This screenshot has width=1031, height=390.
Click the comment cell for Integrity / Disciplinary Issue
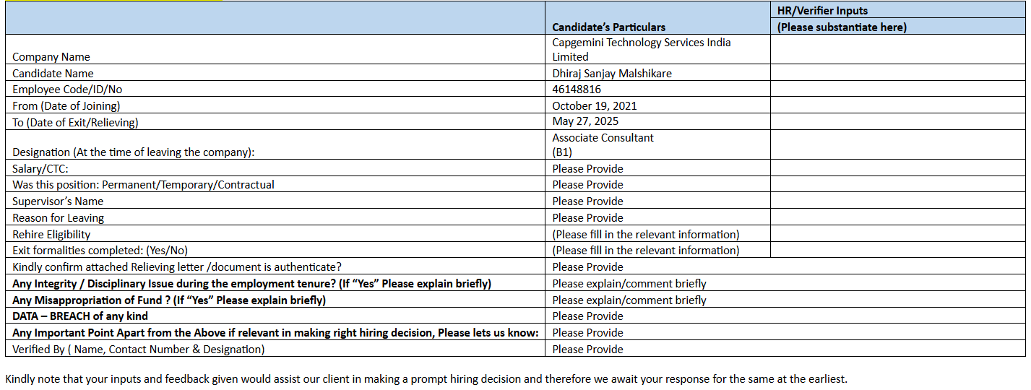[629, 284]
